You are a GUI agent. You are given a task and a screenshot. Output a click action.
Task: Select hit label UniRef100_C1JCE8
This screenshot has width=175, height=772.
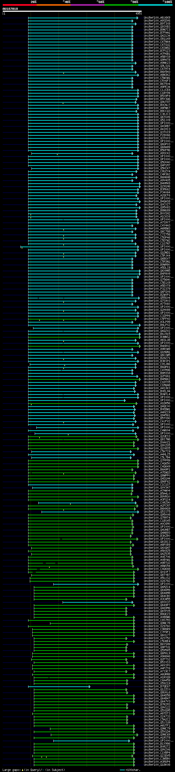coord(157,90)
